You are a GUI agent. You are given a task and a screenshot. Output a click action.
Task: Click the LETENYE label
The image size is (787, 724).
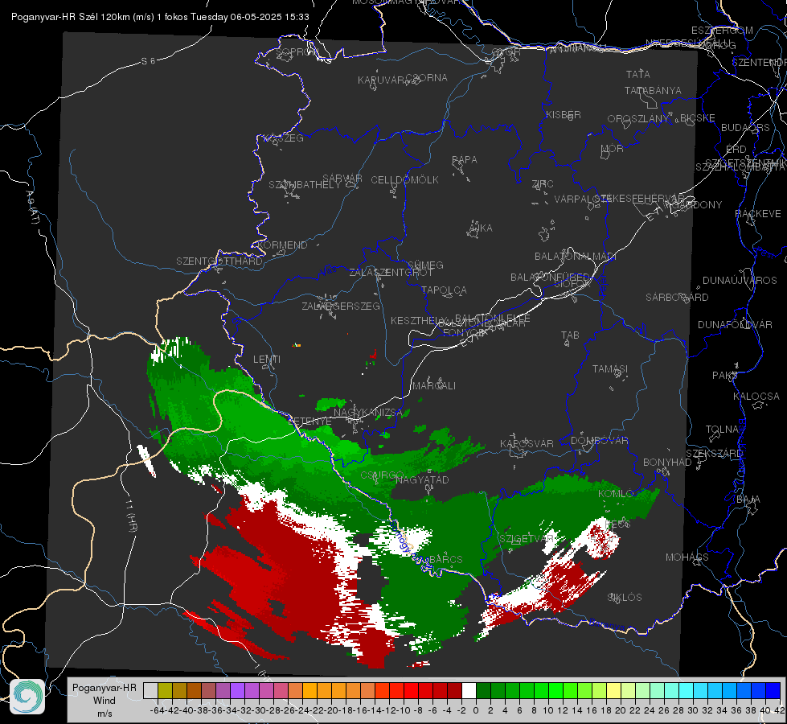click(x=310, y=422)
